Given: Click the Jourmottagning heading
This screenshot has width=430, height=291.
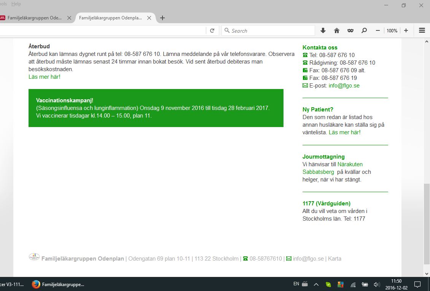Looking at the screenshot, I should (323, 157).
